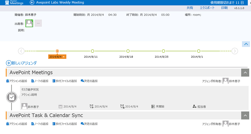This screenshot has height=134, width=251.
Task: Click the action assignee 鈴木恵子 avatar
Action: (x=24, y=106)
